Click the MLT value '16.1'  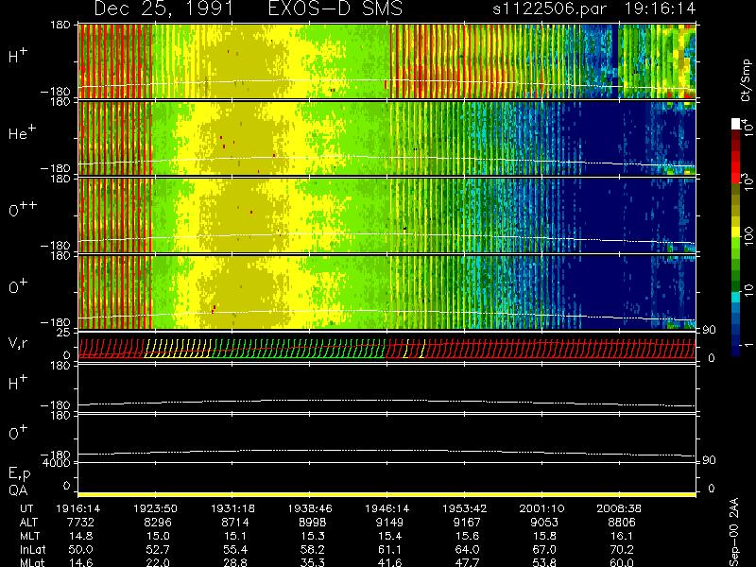click(x=621, y=536)
